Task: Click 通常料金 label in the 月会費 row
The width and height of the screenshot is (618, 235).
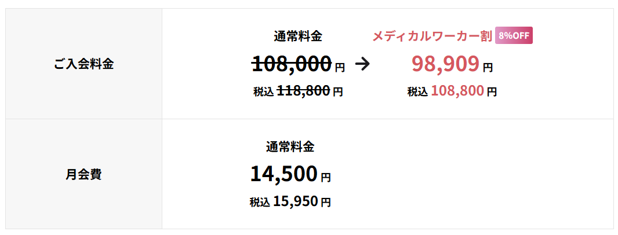Action: (x=290, y=147)
